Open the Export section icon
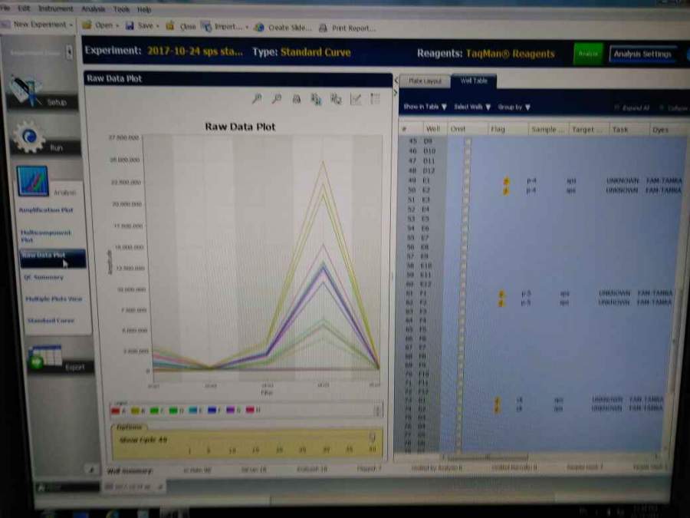 pyautogui.click(x=44, y=358)
